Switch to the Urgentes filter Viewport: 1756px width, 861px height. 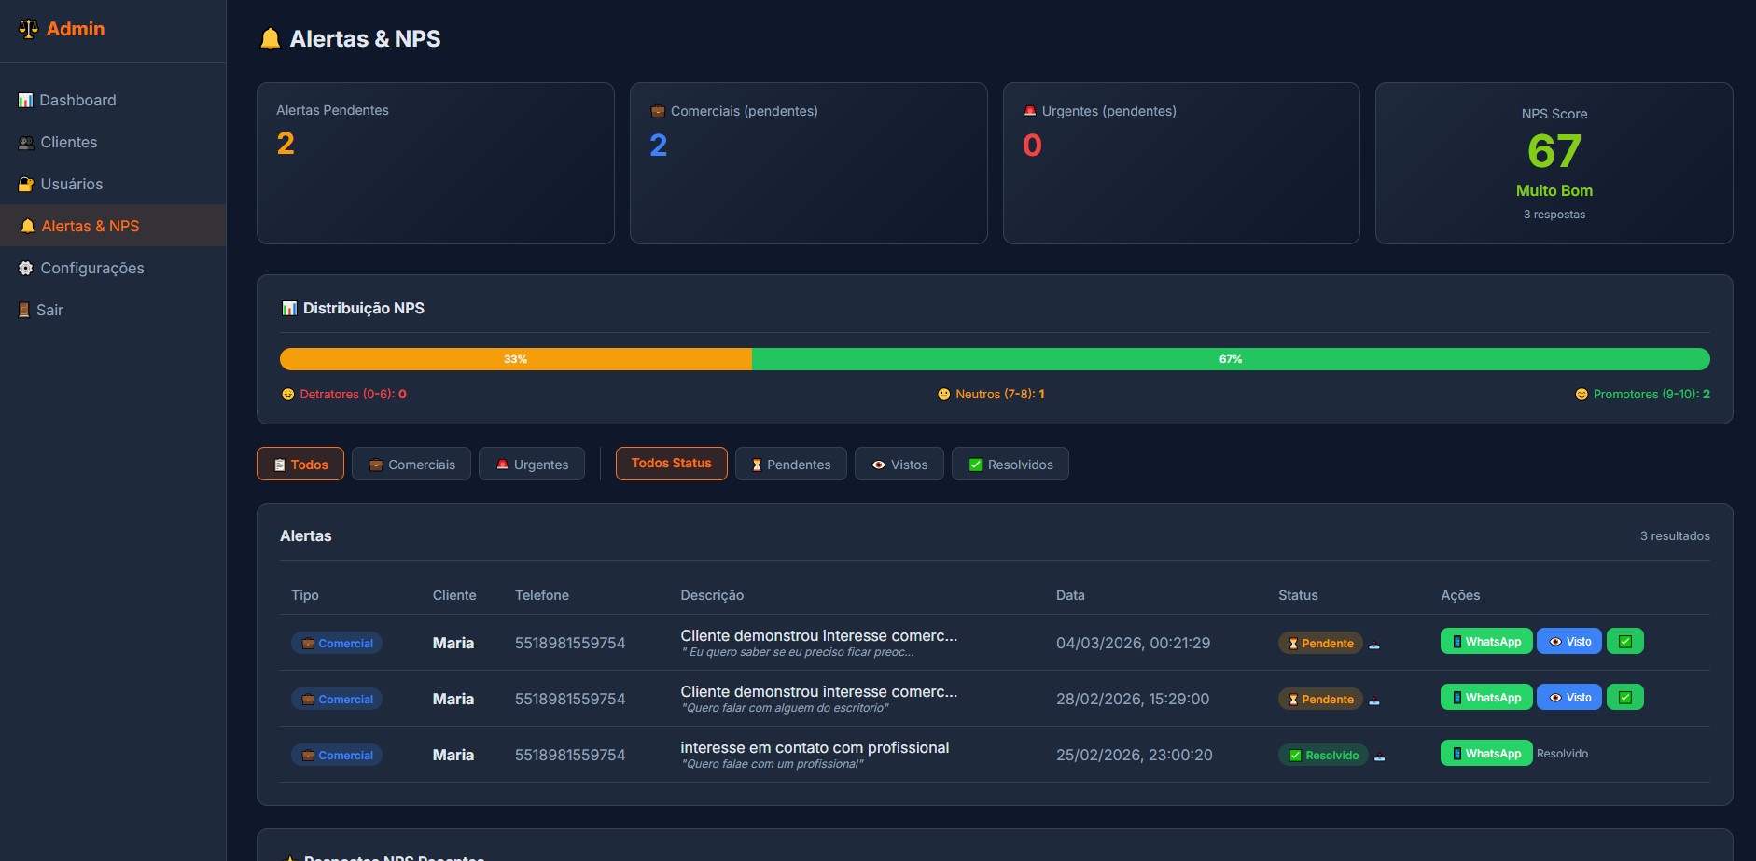pyautogui.click(x=531, y=464)
